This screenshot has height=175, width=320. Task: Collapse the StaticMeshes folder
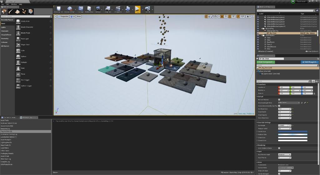tap(262, 36)
